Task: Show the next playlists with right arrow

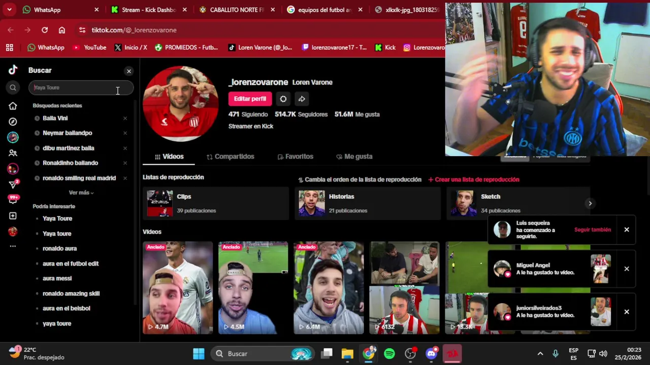Action: point(590,203)
